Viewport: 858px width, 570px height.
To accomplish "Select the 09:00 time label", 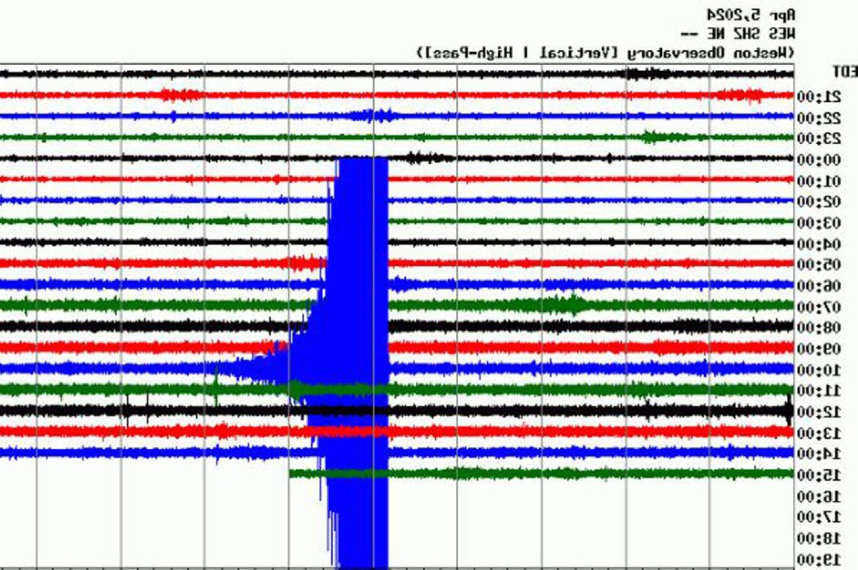I will (x=819, y=349).
